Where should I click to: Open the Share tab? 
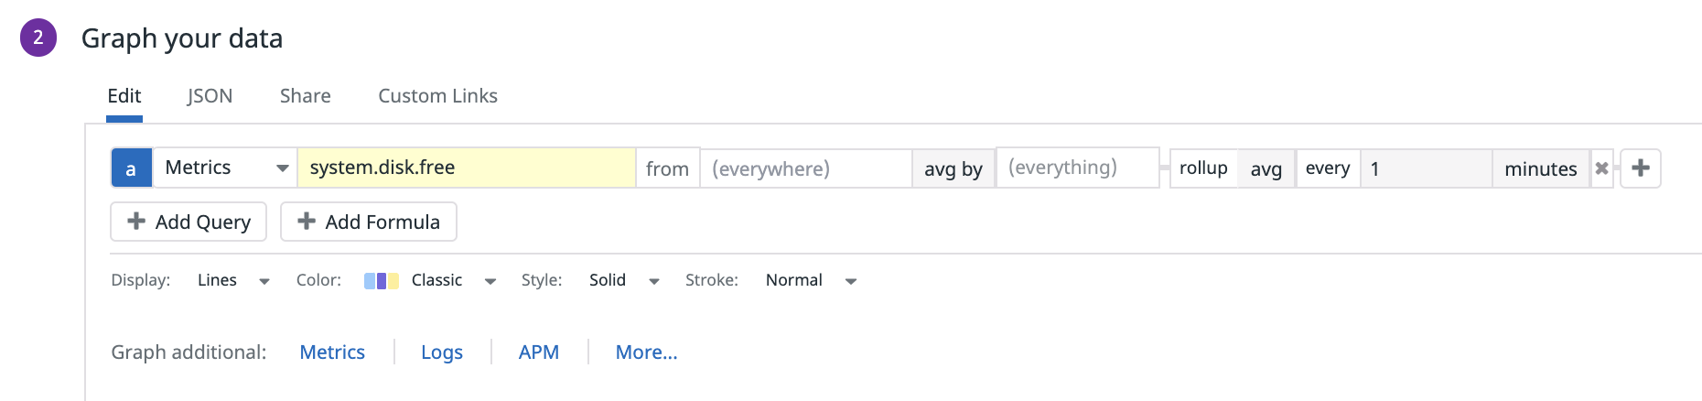click(x=305, y=96)
